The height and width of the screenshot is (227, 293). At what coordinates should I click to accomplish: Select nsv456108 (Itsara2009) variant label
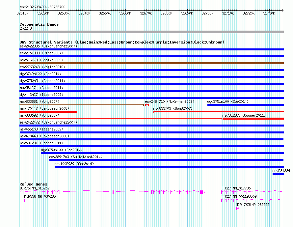pyautogui.click(x=41, y=129)
